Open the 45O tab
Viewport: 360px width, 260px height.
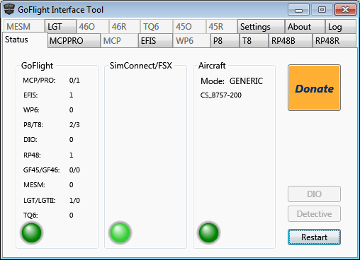[x=189, y=27]
